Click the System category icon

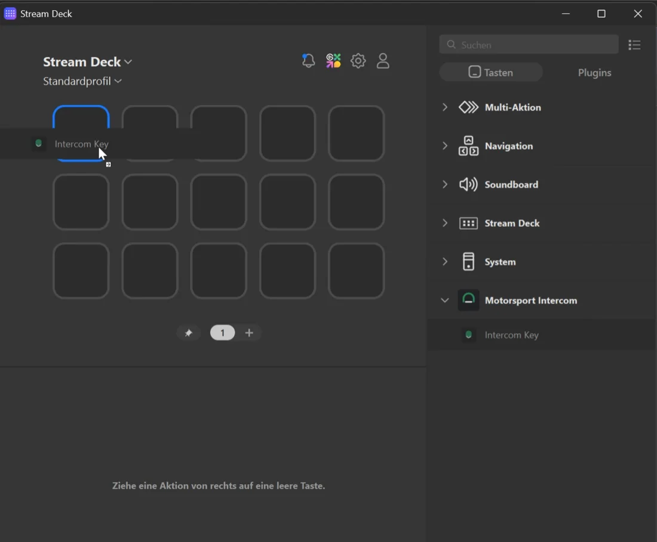(x=468, y=262)
